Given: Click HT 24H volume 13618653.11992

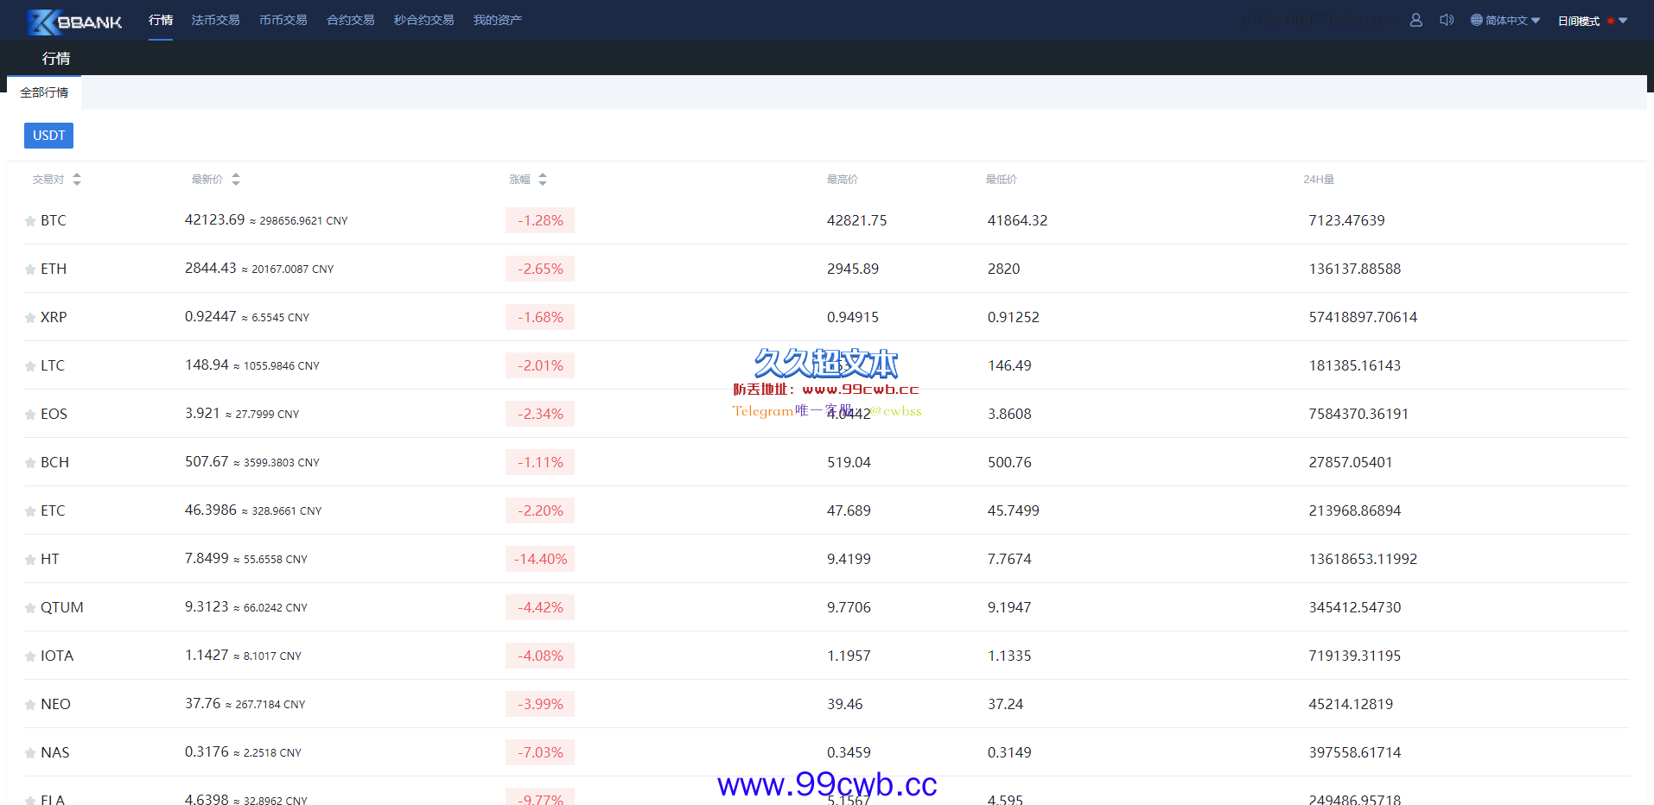Looking at the screenshot, I should (1363, 559).
